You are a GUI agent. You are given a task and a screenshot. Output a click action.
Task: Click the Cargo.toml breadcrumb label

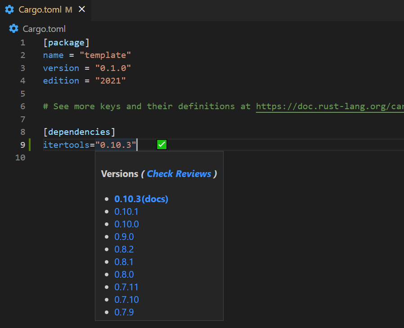pos(44,29)
